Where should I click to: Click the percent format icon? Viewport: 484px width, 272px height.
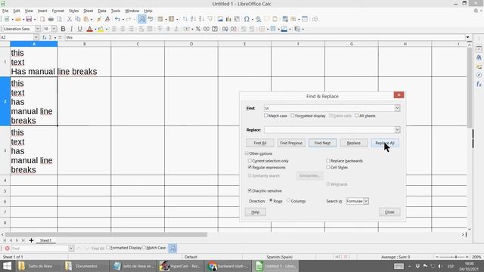click(x=198, y=29)
